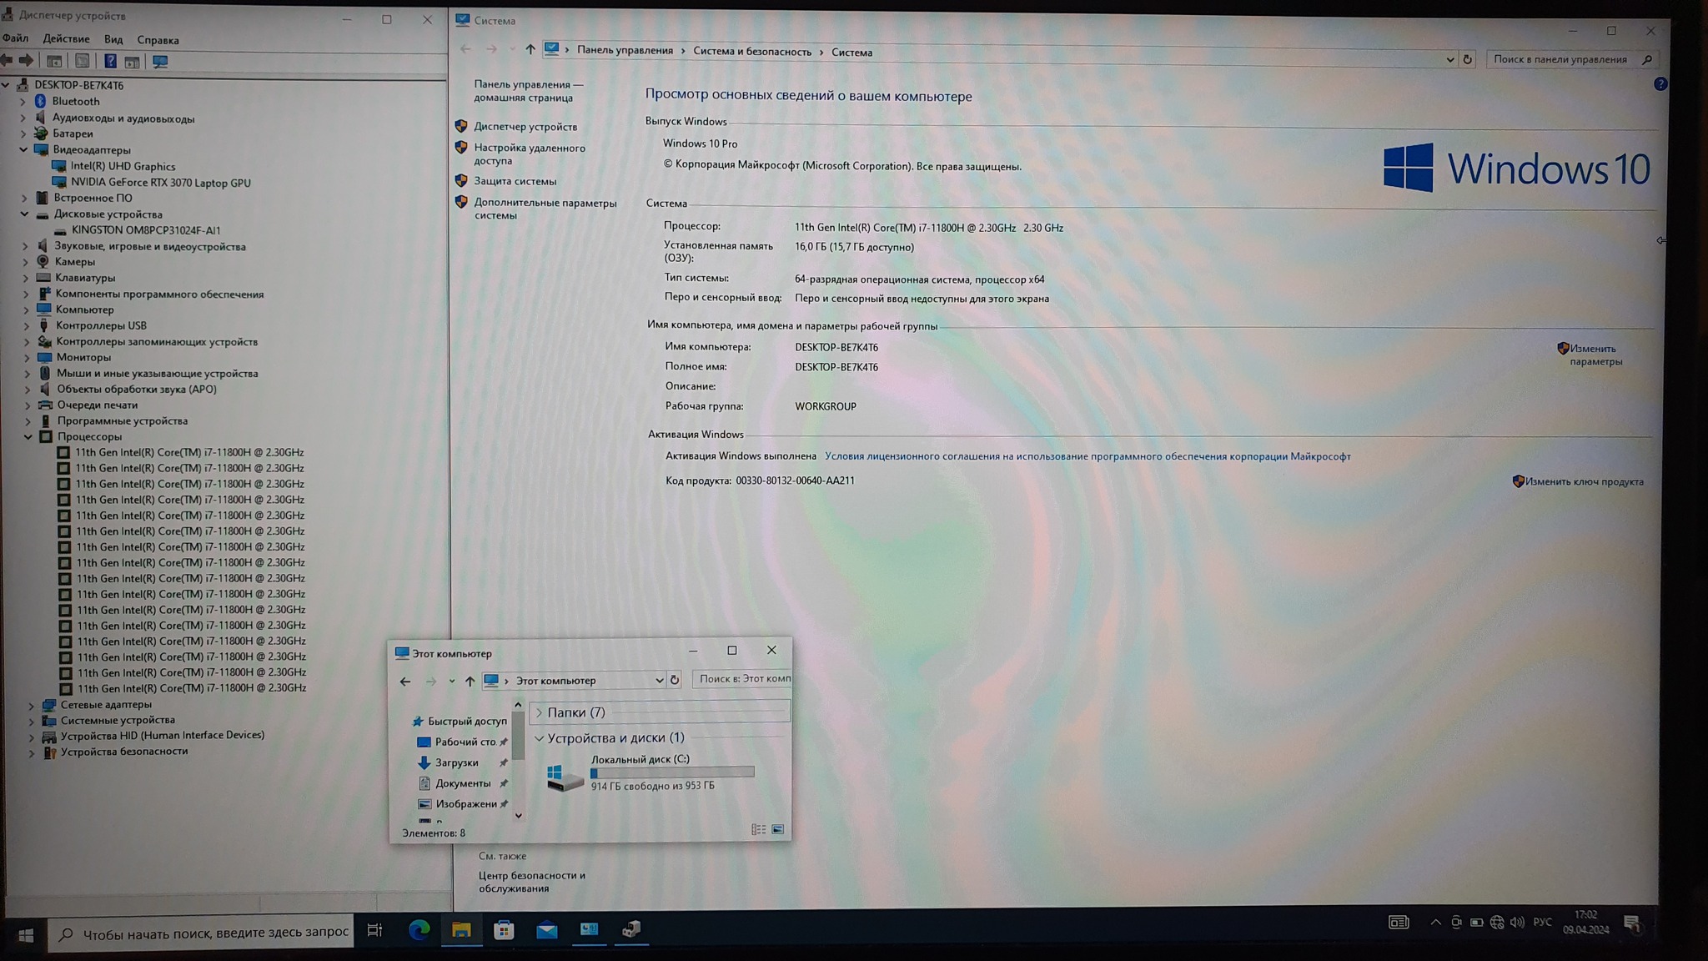1708x961 pixels.
Task: Open the Вид menu
Action: coord(113,39)
